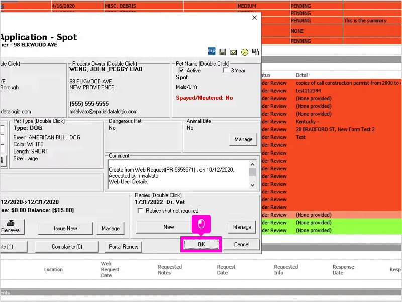Select '28 BRADFORD ST, New Form Test 2' row
Viewport: 402px width, 302px height.
click(x=335, y=129)
